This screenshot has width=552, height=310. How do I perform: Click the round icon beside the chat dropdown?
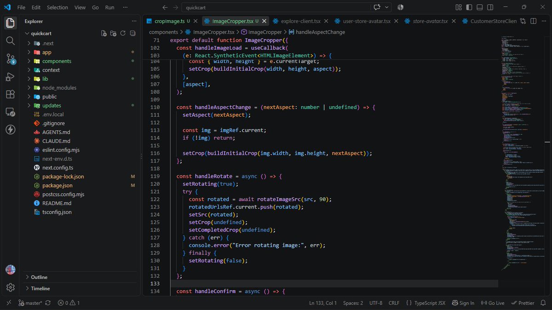(x=400, y=7)
